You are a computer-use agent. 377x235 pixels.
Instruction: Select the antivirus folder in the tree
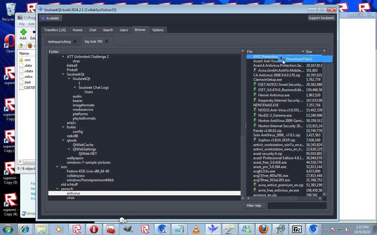(144, 193)
